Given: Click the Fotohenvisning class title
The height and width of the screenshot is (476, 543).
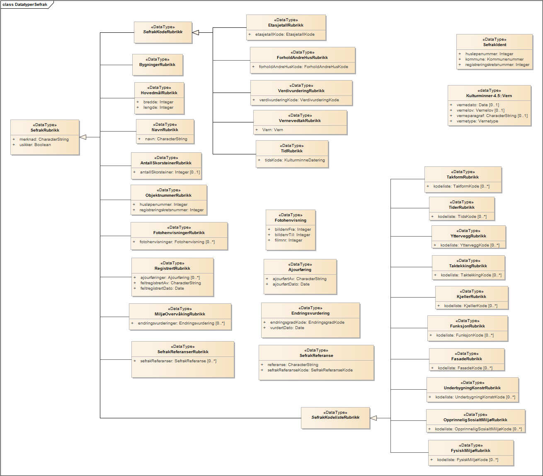Looking at the screenshot, I should click(x=291, y=220).
